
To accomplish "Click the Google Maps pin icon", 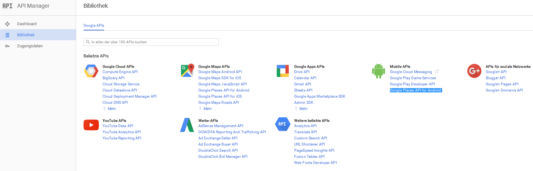I will (187, 70).
